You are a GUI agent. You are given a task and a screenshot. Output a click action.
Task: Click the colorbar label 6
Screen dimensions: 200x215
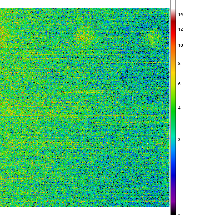tap(179, 84)
